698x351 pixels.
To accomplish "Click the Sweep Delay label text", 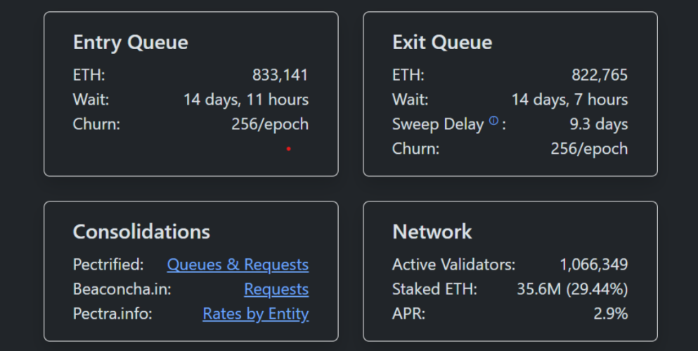I will (437, 124).
